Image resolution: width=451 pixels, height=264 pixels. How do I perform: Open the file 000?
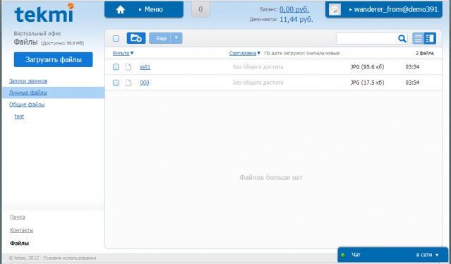[x=145, y=83]
